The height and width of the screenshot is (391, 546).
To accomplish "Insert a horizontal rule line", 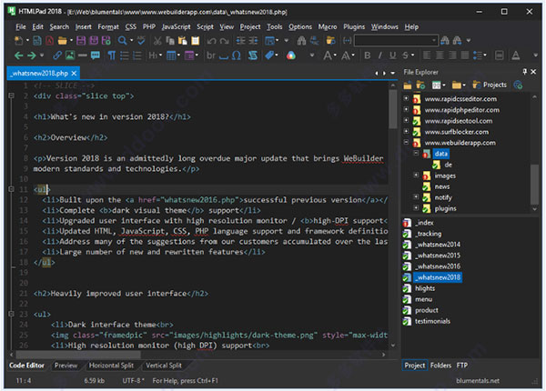I will click(83, 55).
